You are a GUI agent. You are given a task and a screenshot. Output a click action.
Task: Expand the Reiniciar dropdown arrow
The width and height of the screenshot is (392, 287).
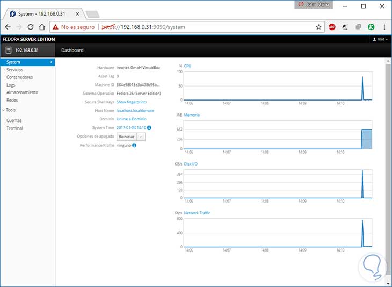141,137
